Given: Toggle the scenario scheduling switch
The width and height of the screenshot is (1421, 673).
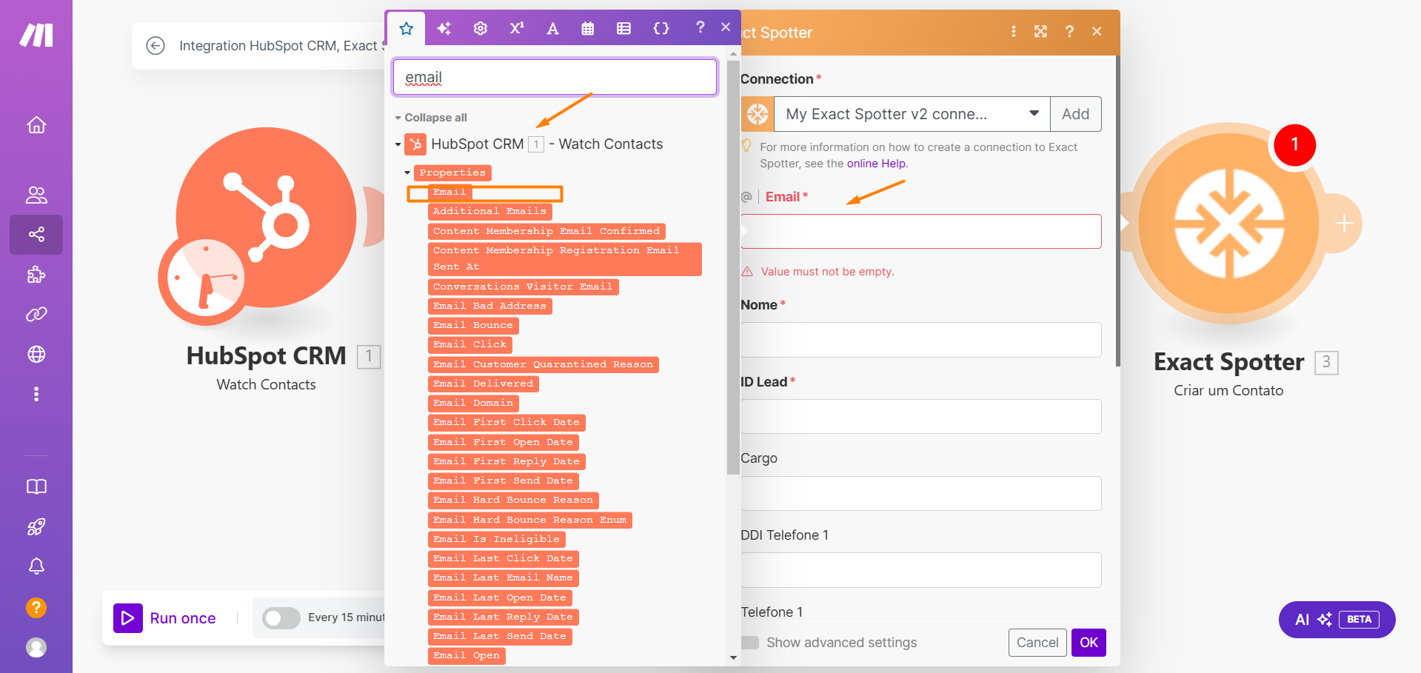Looking at the screenshot, I should [281, 617].
